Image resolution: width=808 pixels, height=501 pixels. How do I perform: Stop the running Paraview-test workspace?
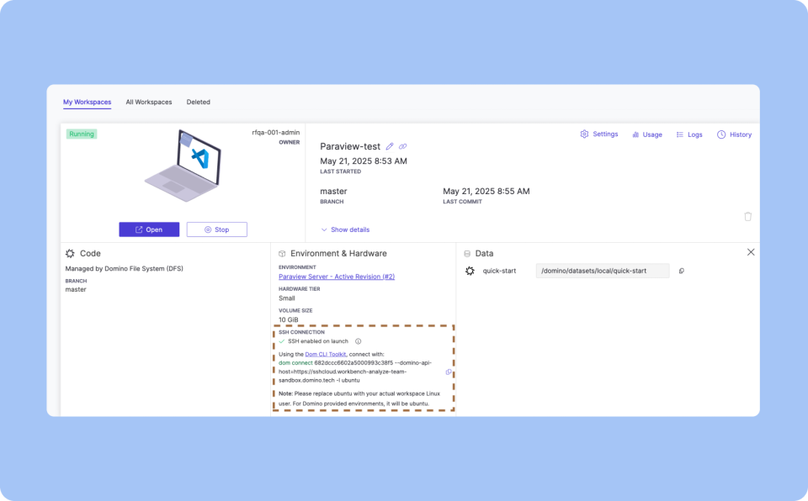pos(217,229)
